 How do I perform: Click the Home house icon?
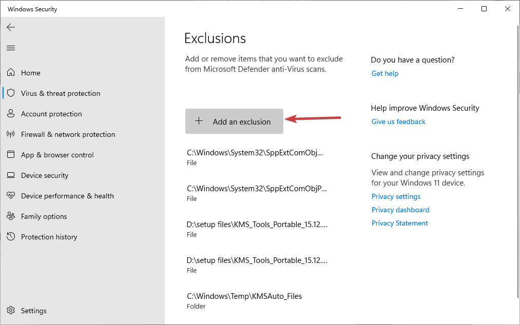[11, 72]
